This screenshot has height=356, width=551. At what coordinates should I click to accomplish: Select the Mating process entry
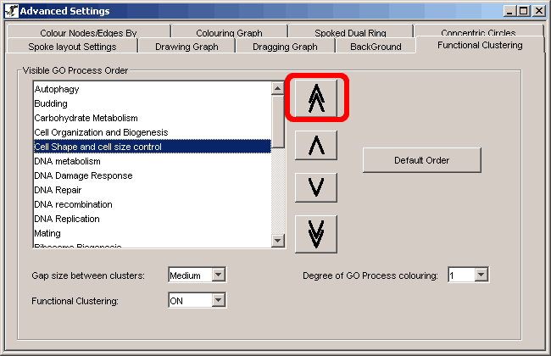coord(47,233)
